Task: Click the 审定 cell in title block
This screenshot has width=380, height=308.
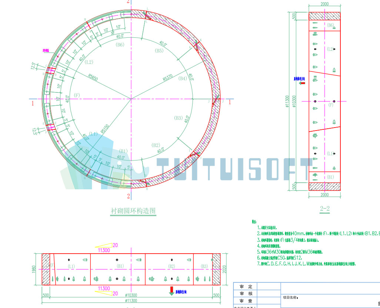Action: pyautogui.click(x=246, y=287)
